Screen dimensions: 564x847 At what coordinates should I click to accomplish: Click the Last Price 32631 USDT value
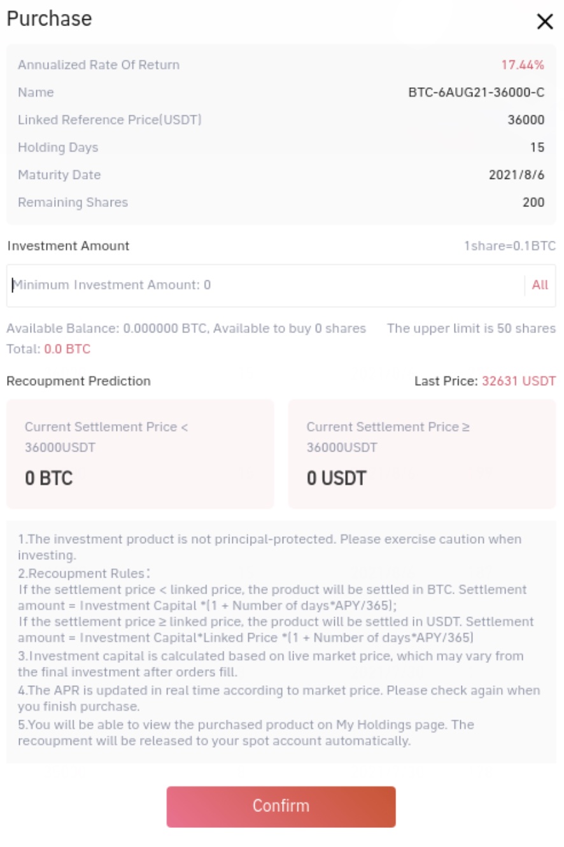(518, 381)
